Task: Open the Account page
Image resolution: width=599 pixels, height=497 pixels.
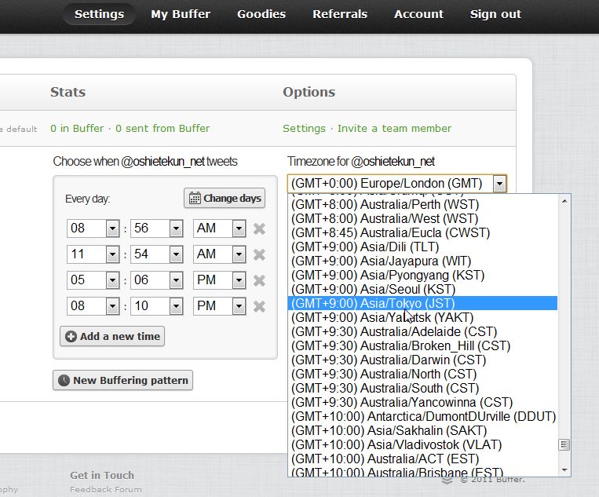Action: (418, 14)
